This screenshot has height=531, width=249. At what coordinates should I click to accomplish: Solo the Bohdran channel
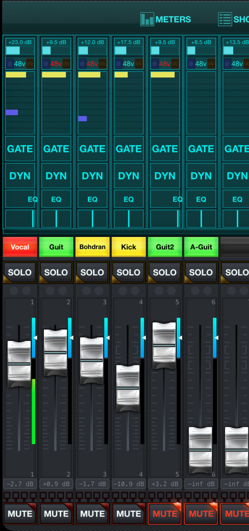(93, 272)
